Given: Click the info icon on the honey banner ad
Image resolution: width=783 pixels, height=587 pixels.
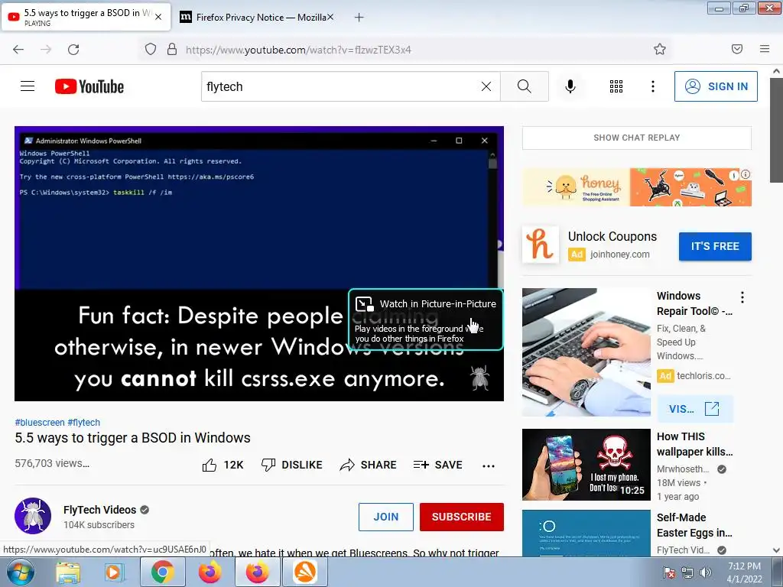Looking at the screenshot, I should (746, 174).
